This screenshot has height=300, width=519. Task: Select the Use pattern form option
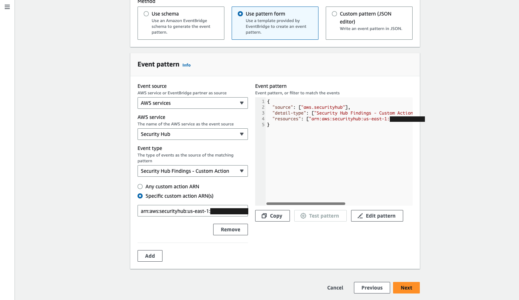coord(240,13)
